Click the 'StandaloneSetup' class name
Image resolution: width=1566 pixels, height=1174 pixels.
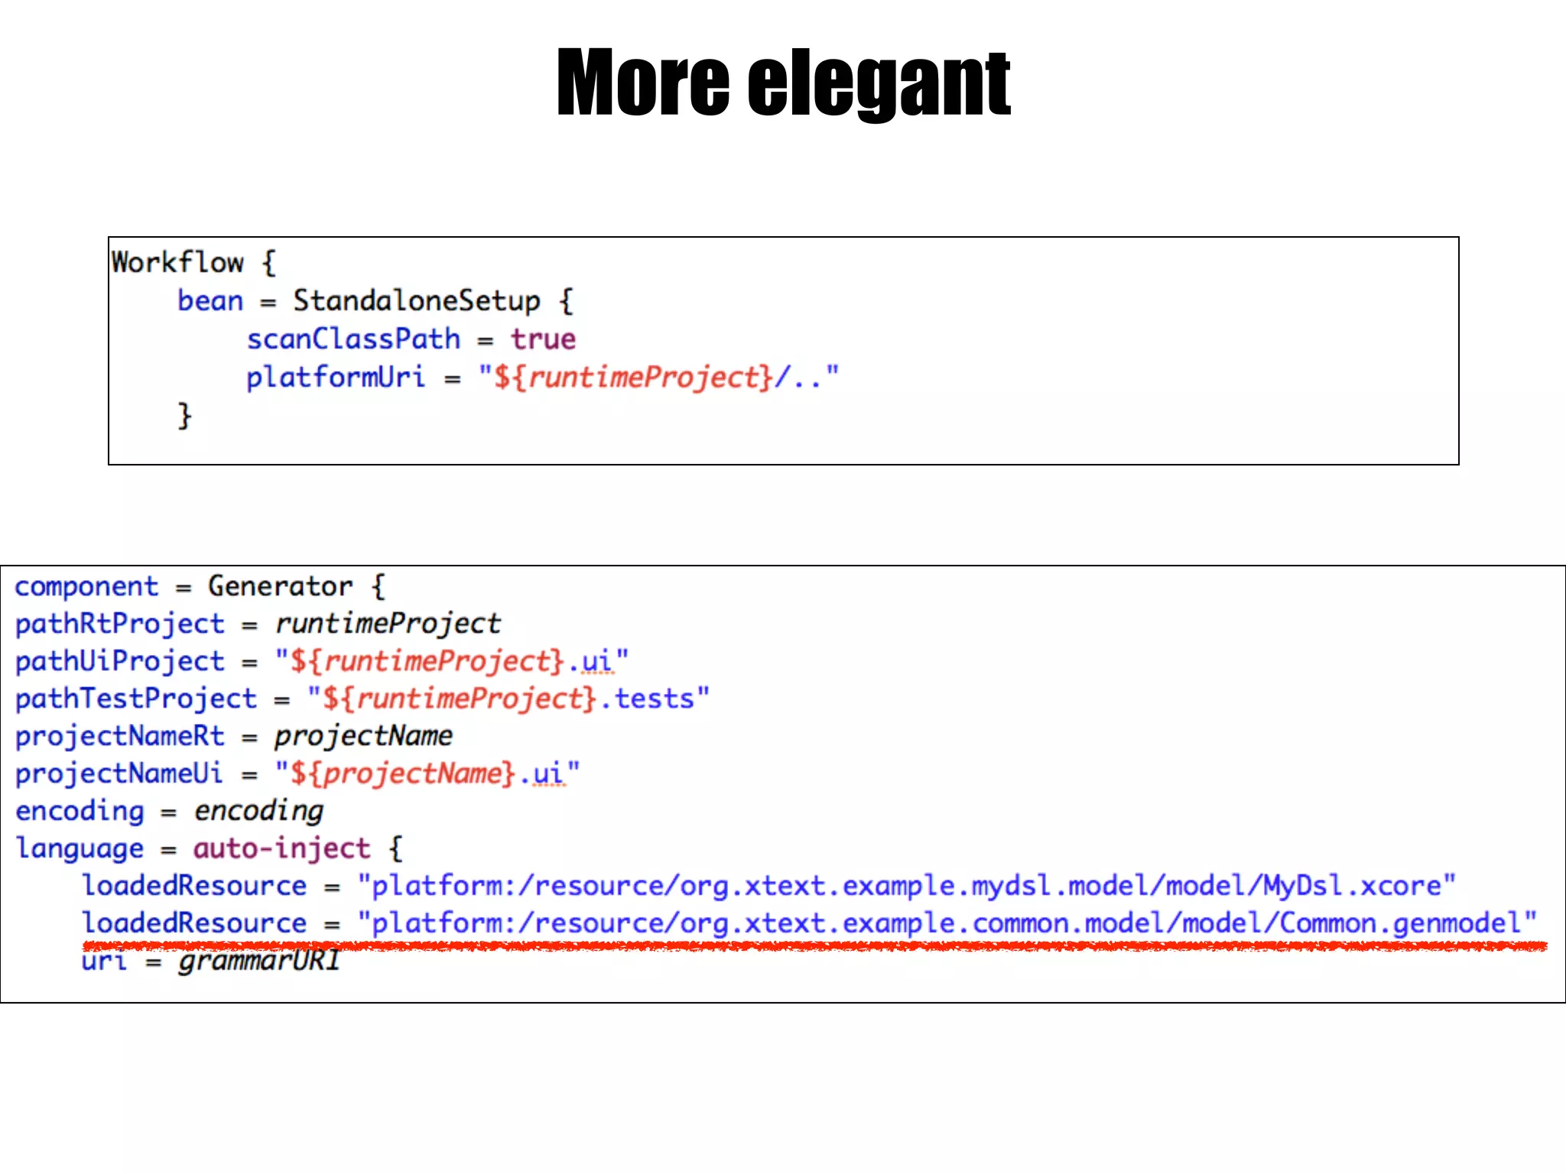[417, 300]
